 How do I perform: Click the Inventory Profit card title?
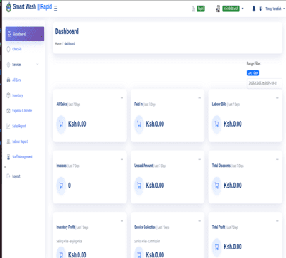[65, 227]
